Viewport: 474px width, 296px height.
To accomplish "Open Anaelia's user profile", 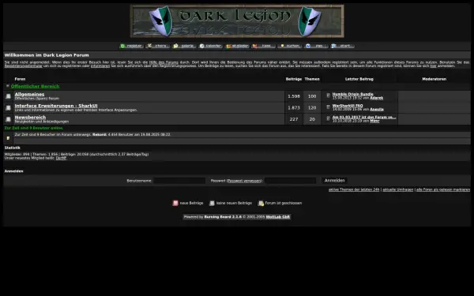I will [377, 110].
